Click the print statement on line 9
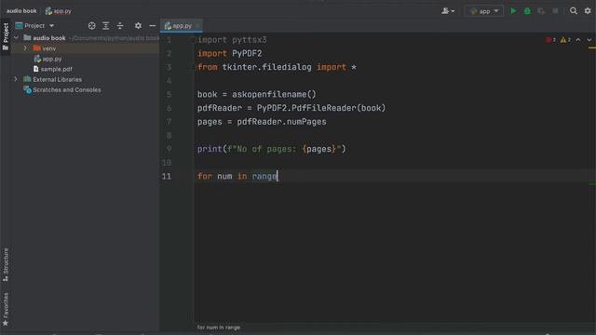Screen dimensions: 596x335 271,149
